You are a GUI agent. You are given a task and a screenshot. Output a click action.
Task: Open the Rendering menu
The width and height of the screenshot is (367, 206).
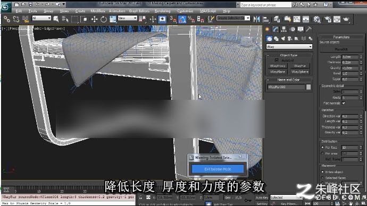162,11
